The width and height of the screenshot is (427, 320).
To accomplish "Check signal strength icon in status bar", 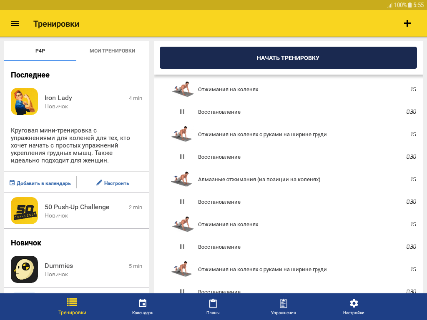I will [390, 5].
